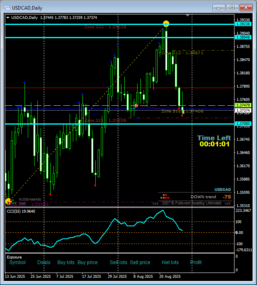Screen dimensions: 257x285
Task: Click the USDCAD chart window title icon
Action: pyautogui.click(x=7, y=8)
